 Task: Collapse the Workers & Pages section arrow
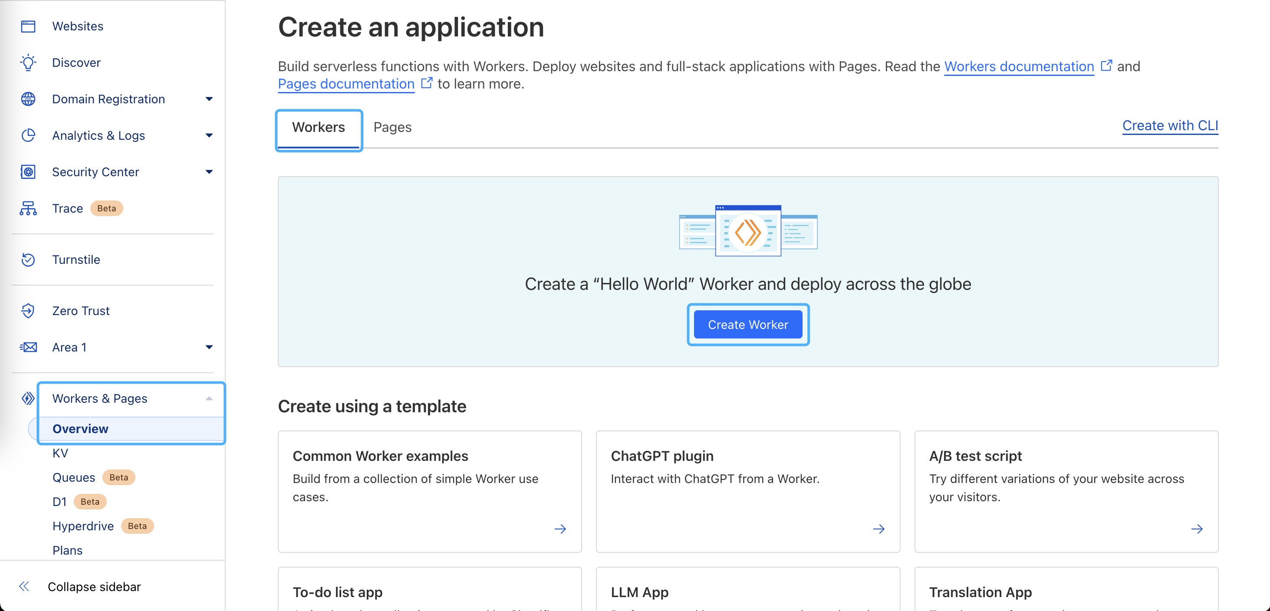[x=209, y=398]
